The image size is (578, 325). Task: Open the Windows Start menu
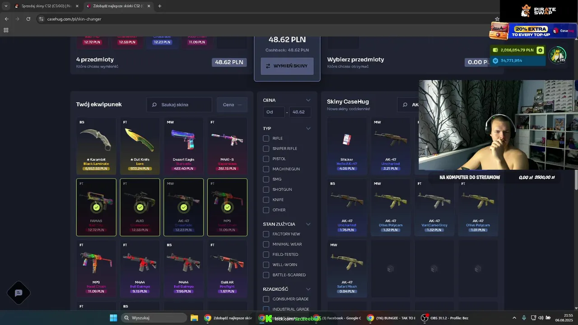point(113,318)
